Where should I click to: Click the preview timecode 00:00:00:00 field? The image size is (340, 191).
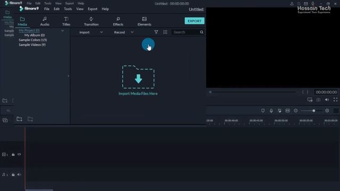326,92
